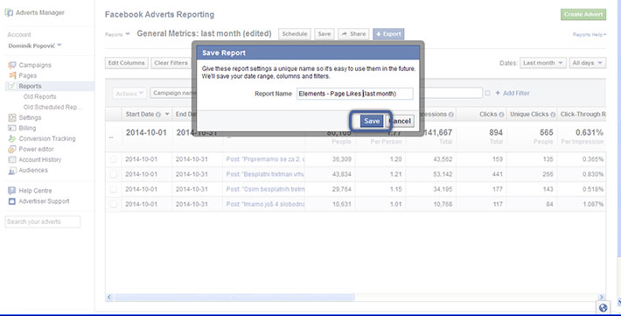Tick checkbox for the 36,309 reach row
621x316 pixels.
114,159
